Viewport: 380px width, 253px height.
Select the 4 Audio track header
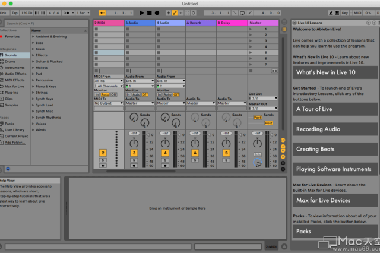click(170, 23)
